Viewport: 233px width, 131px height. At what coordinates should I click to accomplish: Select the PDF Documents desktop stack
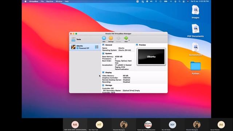(x=196, y=31)
